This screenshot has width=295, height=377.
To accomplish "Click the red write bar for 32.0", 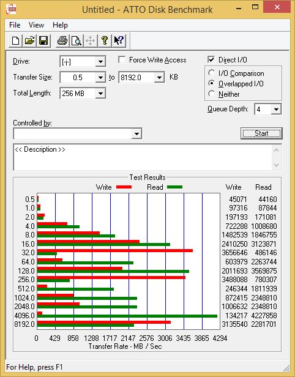I will click(x=115, y=250).
